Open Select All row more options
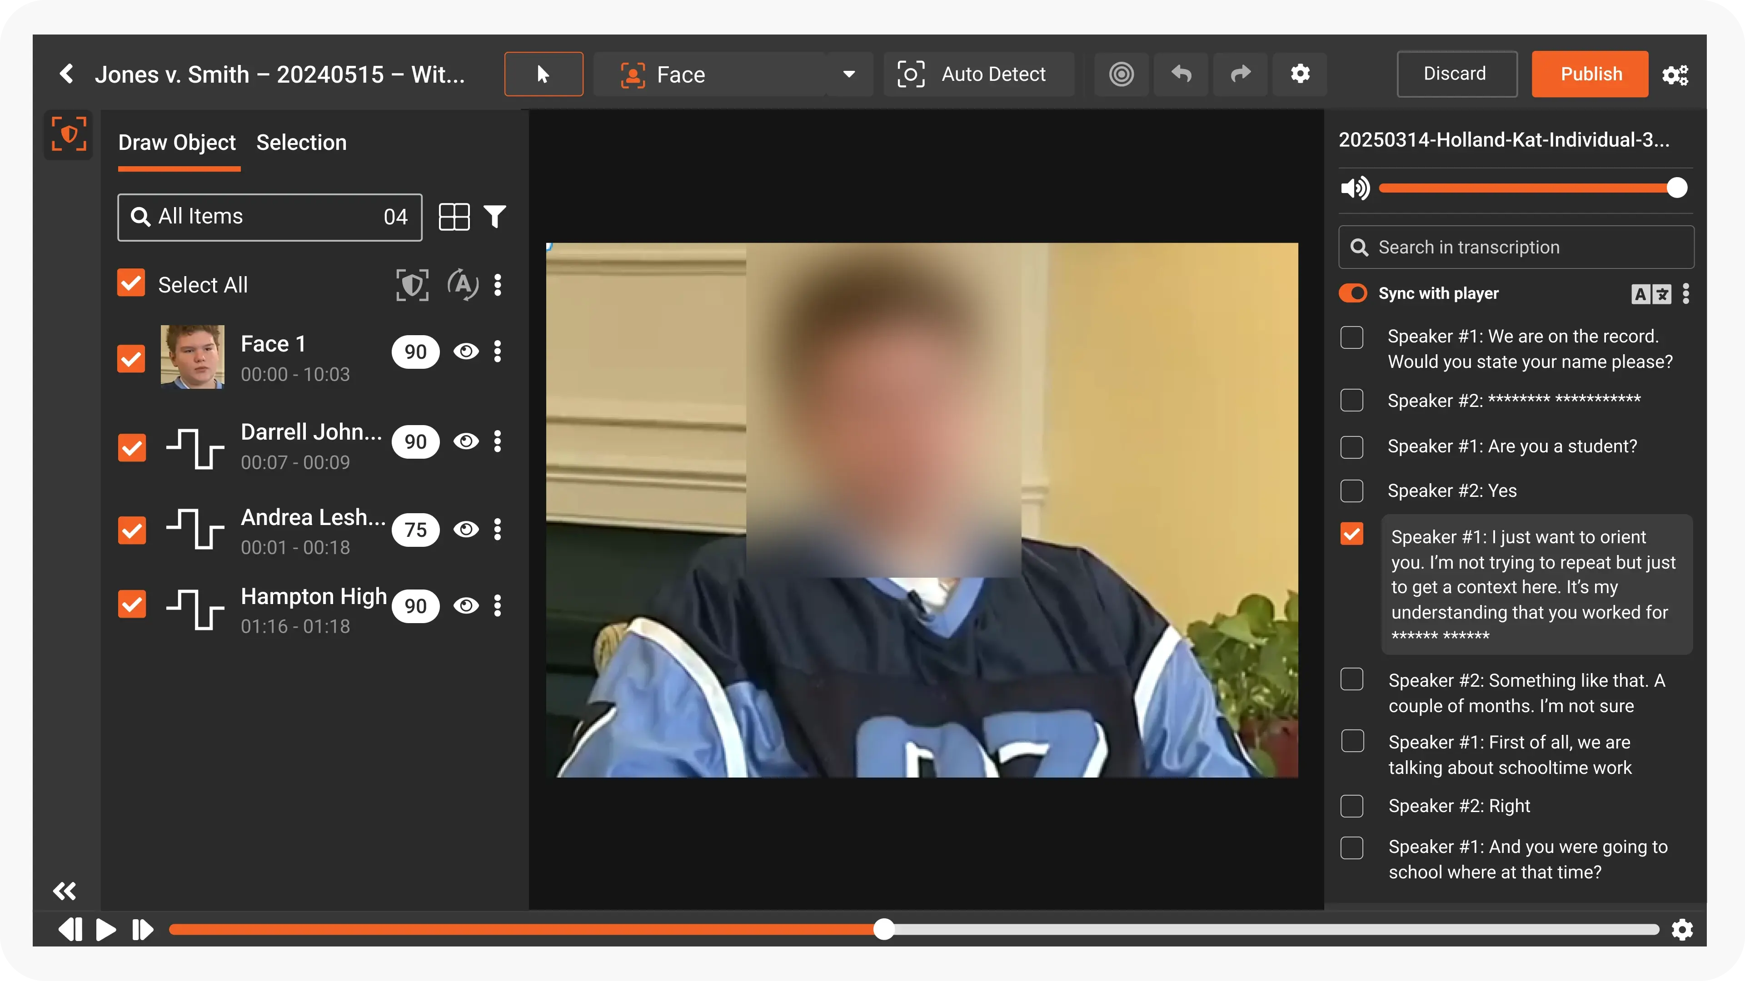1745x981 pixels. click(498, 284)
